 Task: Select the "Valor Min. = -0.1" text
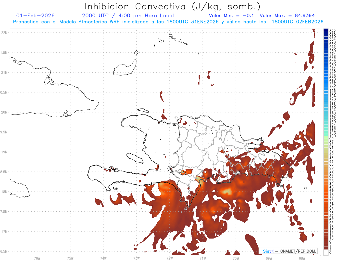pos(231,16)
